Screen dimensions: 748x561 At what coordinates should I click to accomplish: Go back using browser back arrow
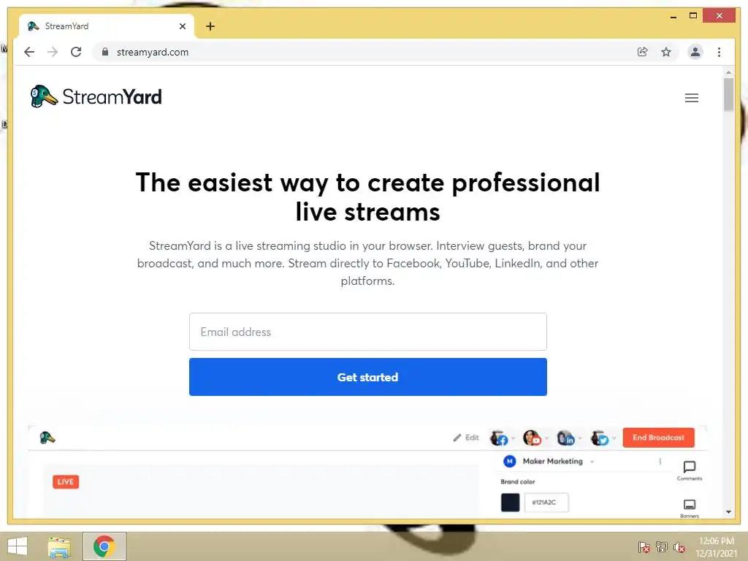pos(29,52)
